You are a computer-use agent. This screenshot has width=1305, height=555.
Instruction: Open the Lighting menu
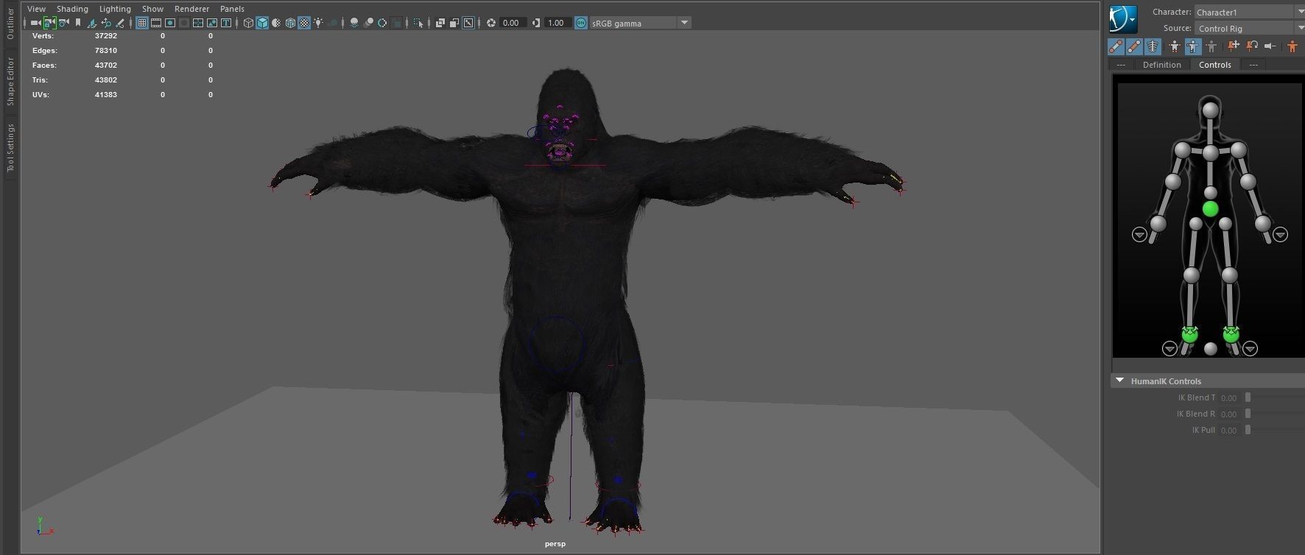click(115, 9)
